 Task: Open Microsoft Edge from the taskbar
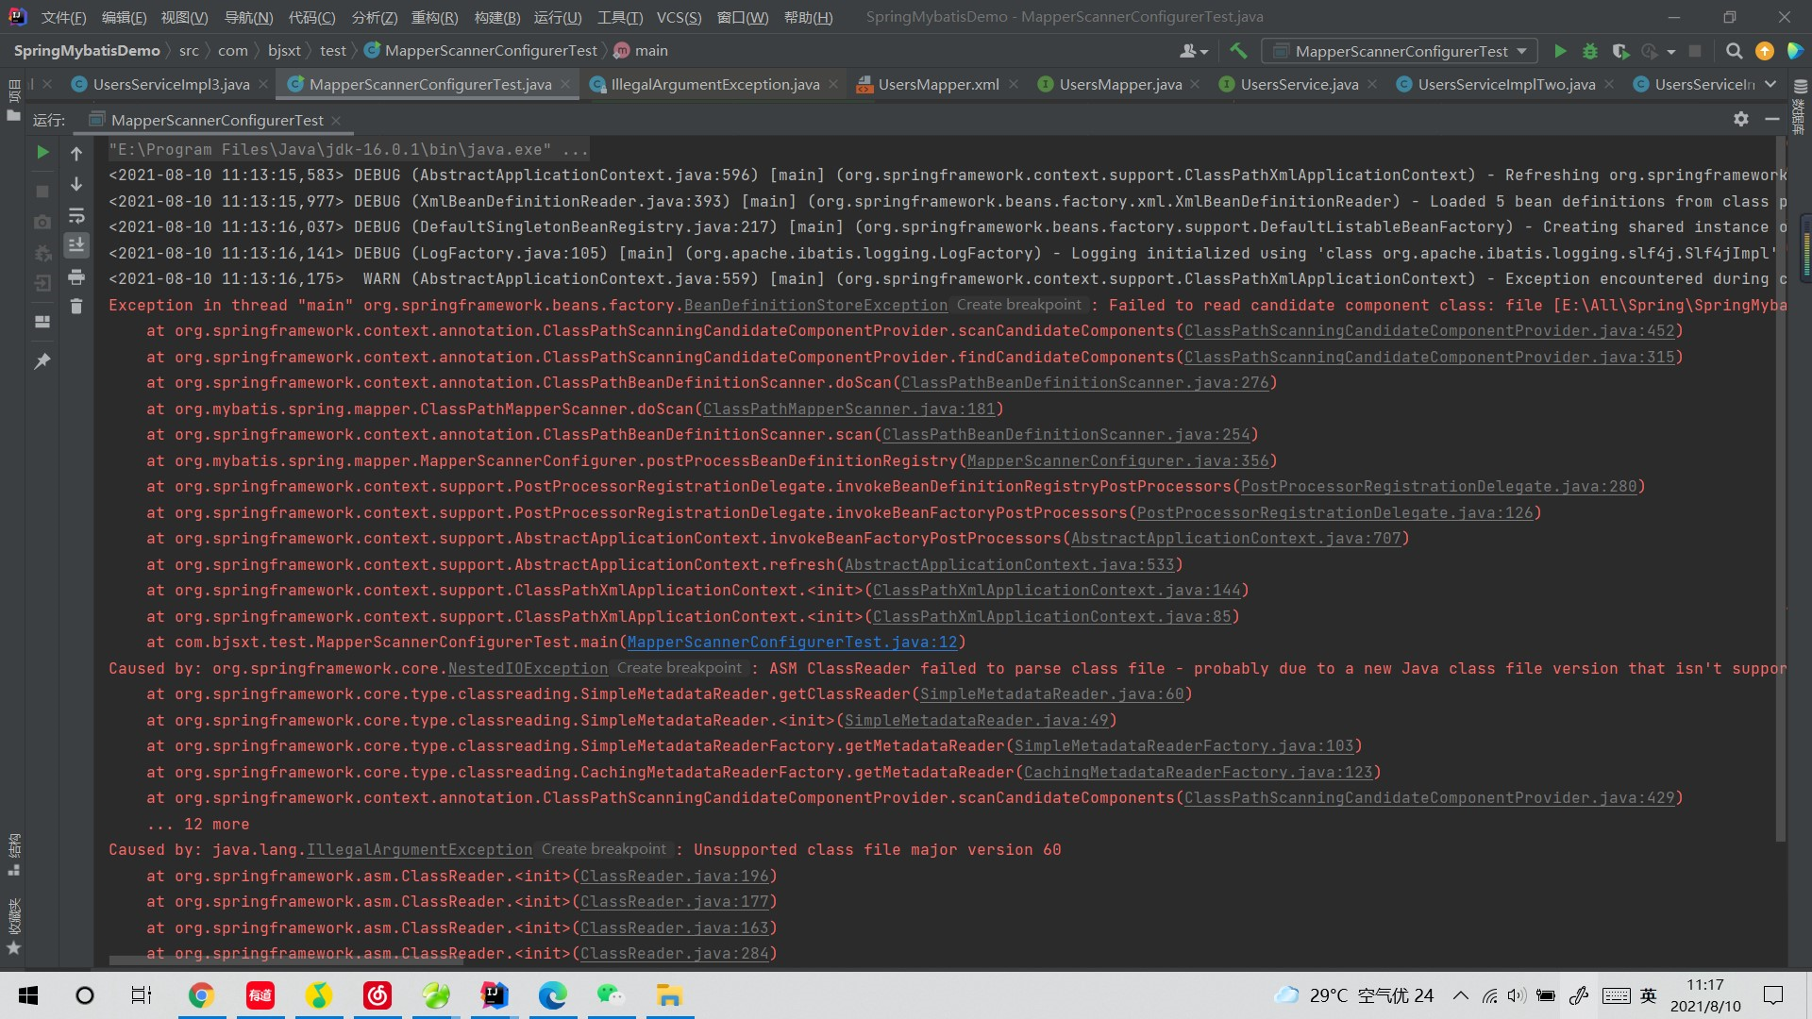[552, 995]
